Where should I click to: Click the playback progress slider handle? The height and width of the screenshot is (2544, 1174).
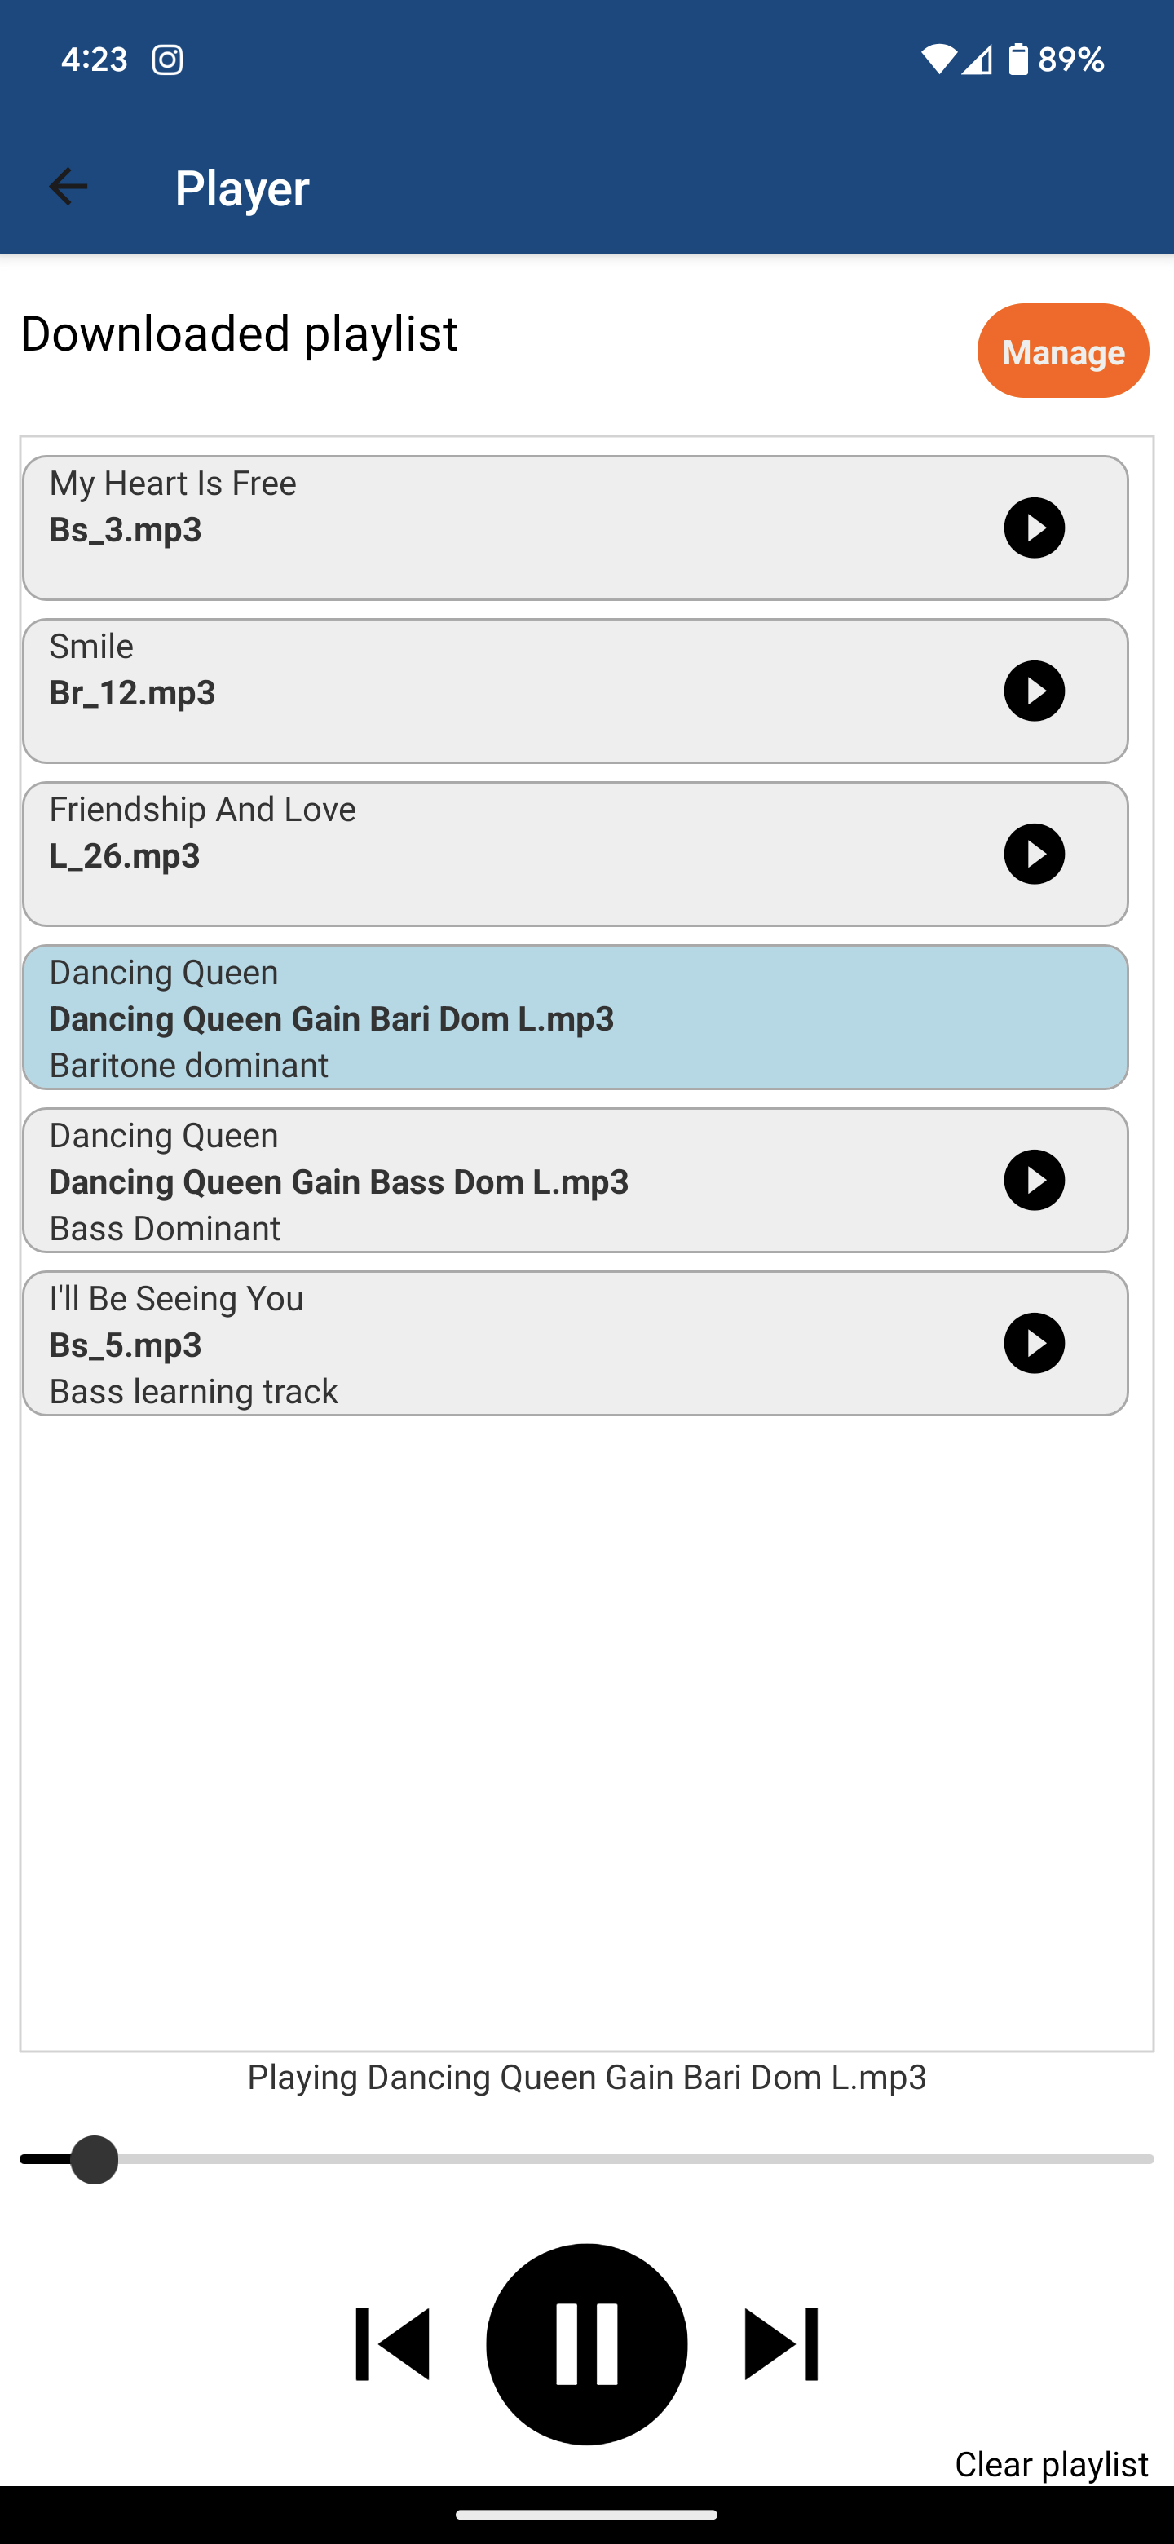pyautogui.click(x=95, y=2160)
